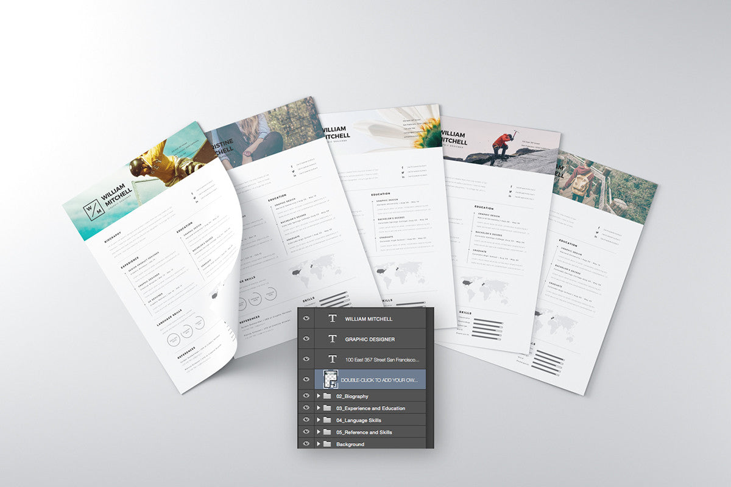Click the T type icon on WILLIAM MITCHELL layer
This screenshot has width=731, height=487.
tap(333, 318)
